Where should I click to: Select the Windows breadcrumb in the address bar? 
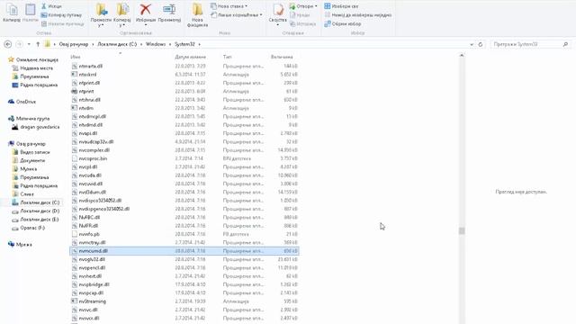tap(156, 44)
